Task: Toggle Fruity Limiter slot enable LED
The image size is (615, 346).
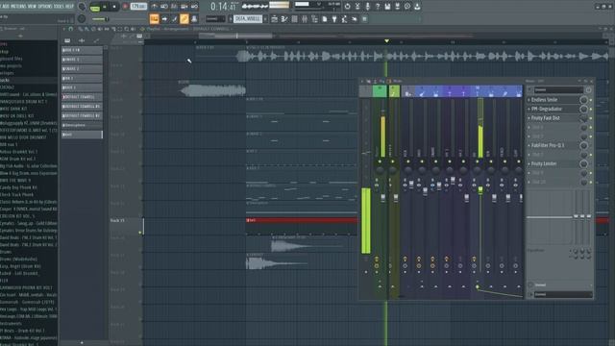Action: (x=591, y=164)
